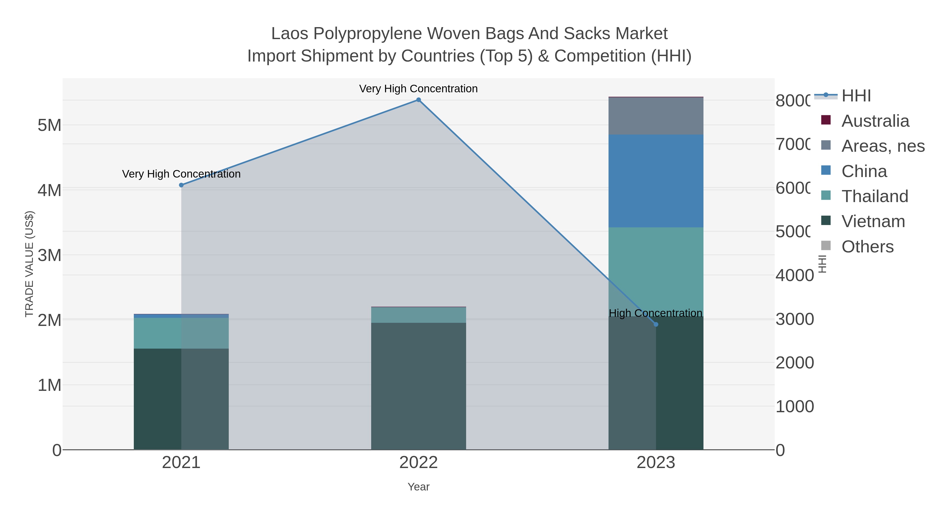This screenshot has height=528, width=939.
Task: Click the 2022 Thailand bar segment
Action: point(418,315)
